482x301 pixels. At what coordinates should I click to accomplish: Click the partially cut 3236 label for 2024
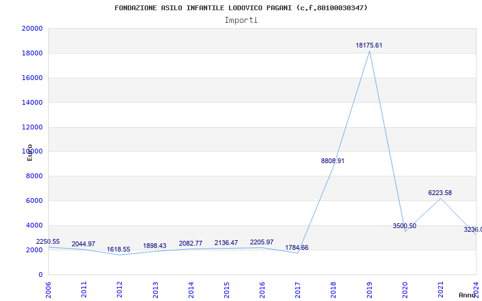click(473, 230)
